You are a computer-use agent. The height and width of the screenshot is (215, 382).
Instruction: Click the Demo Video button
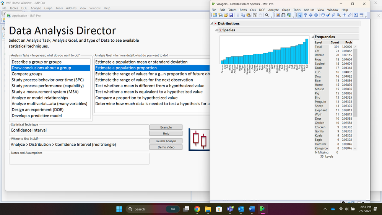tap(166, 147)
